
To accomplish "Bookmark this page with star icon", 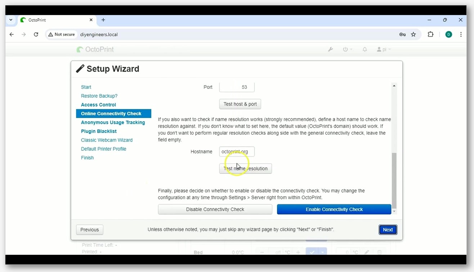I will (413, 35).
